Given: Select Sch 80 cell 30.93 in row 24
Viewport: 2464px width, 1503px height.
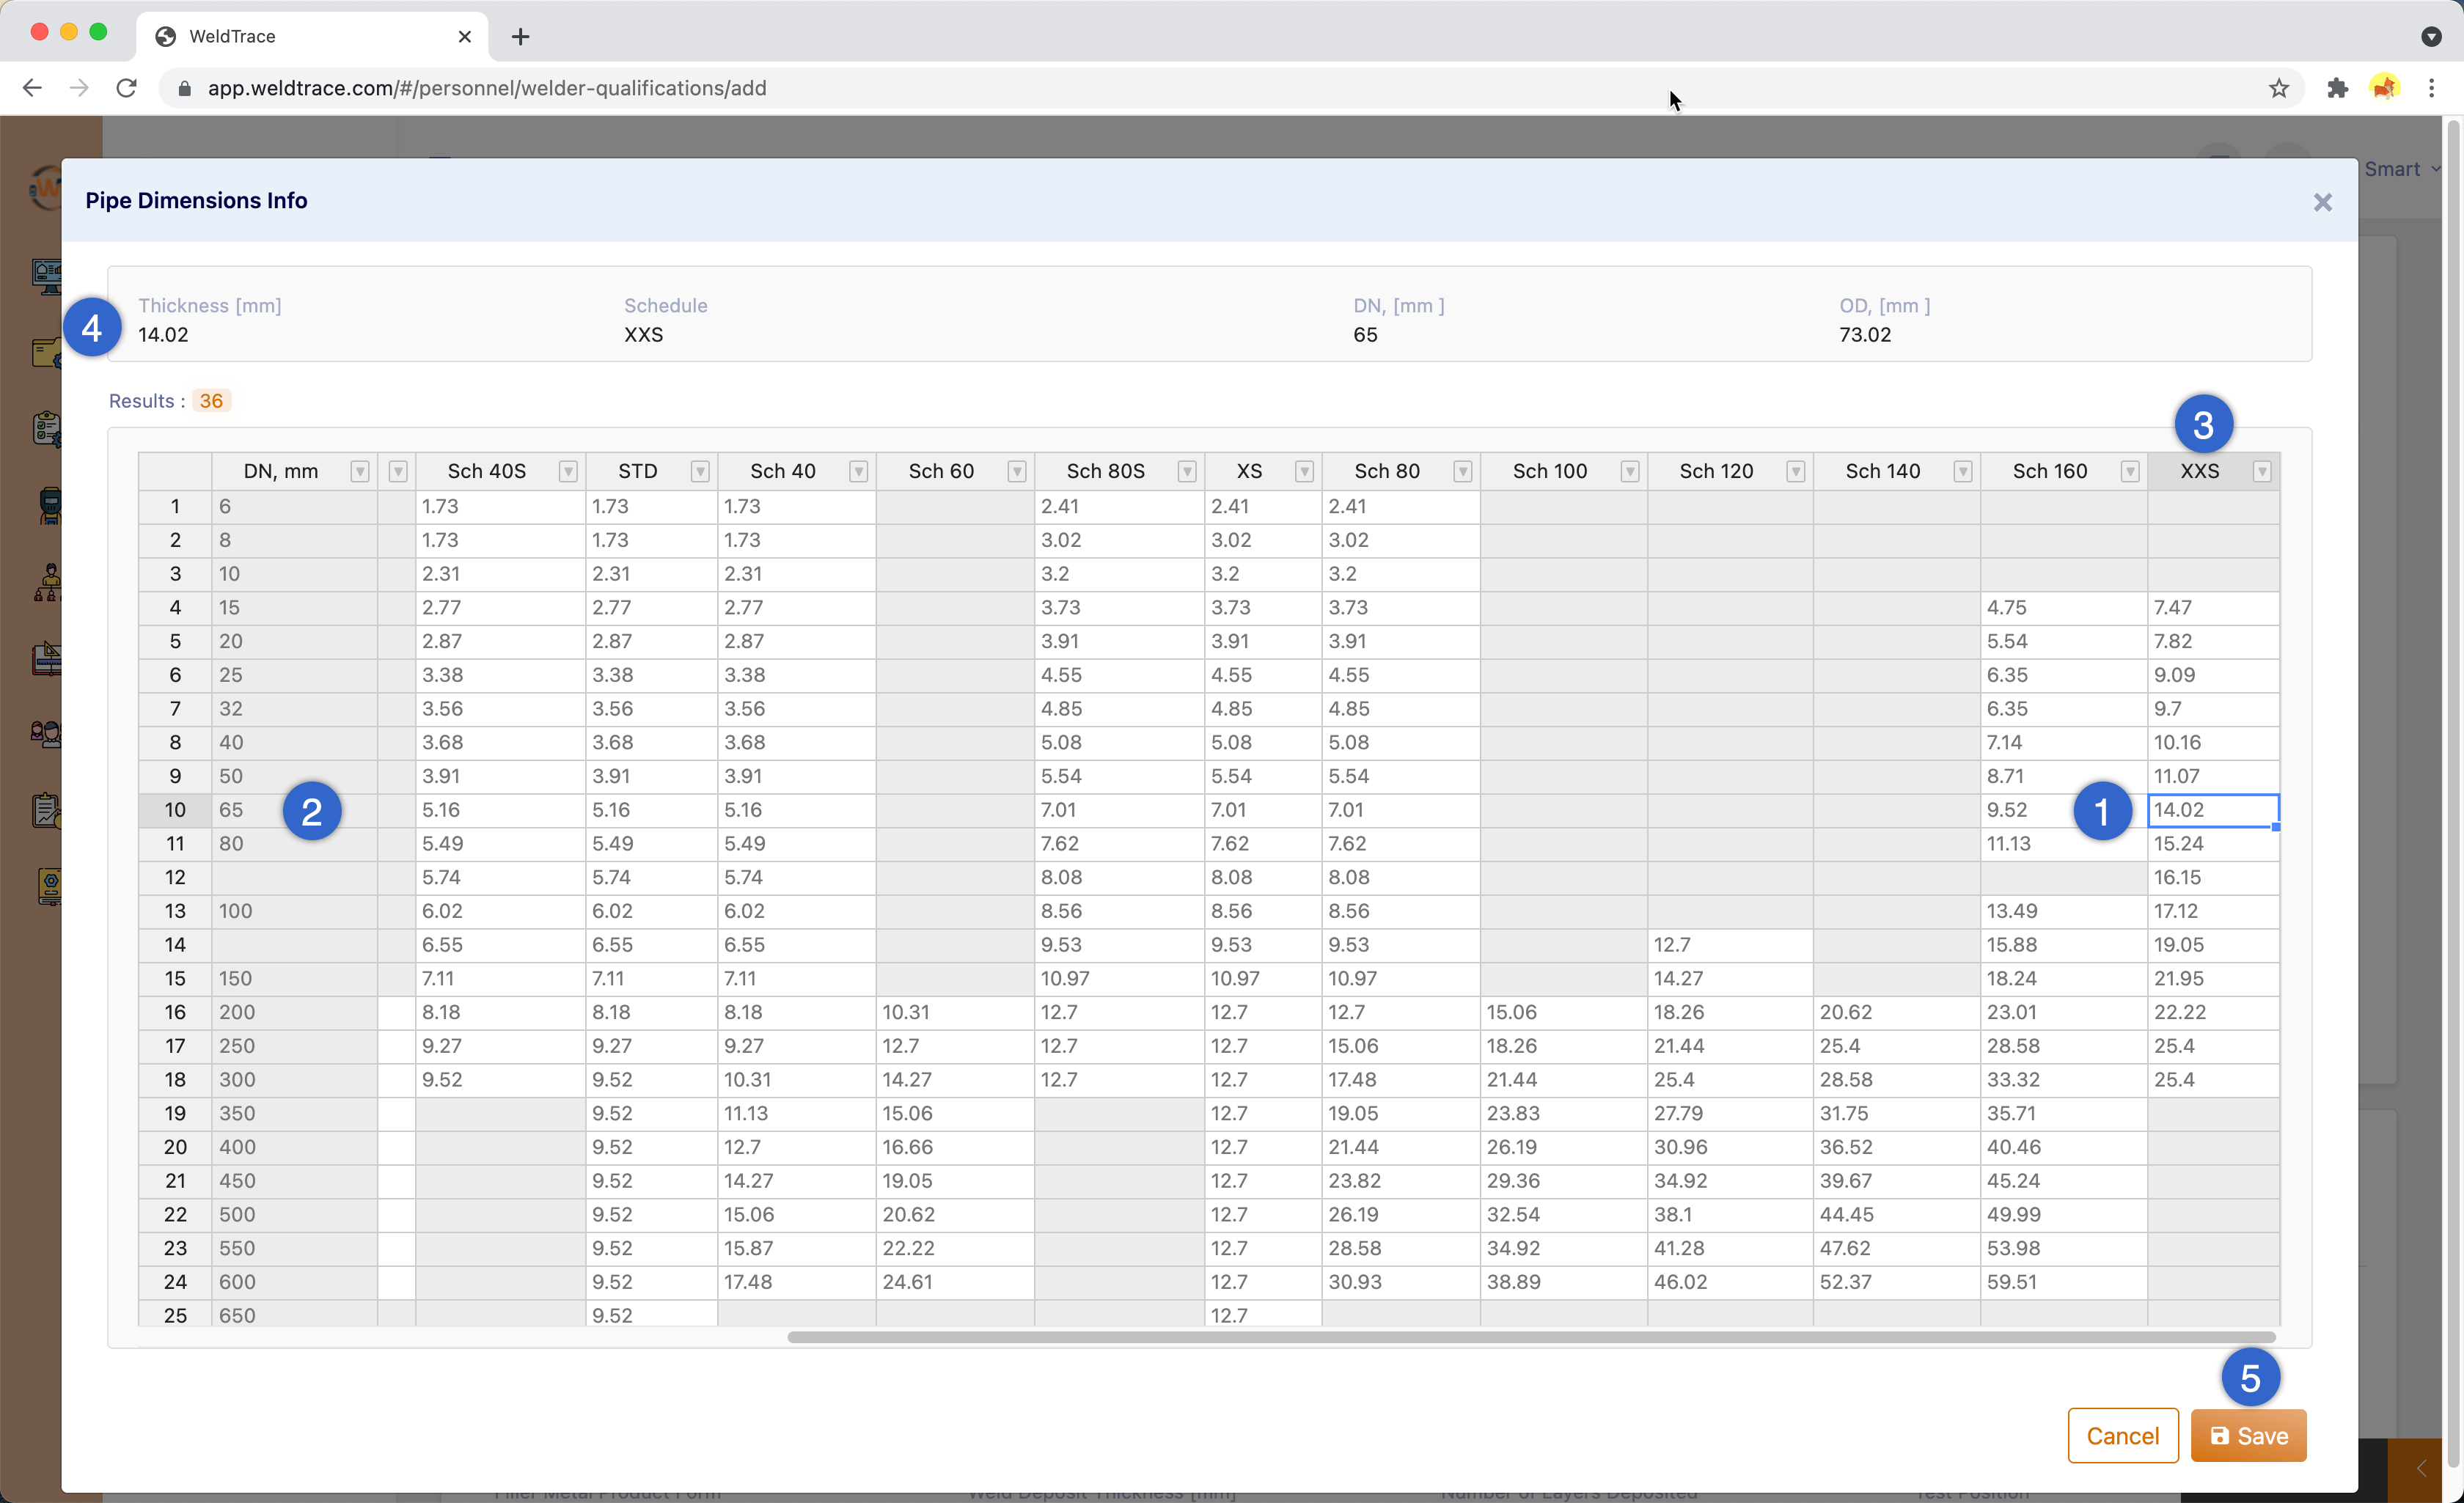Looking at the screenshot, I should pos(1400,1282).
